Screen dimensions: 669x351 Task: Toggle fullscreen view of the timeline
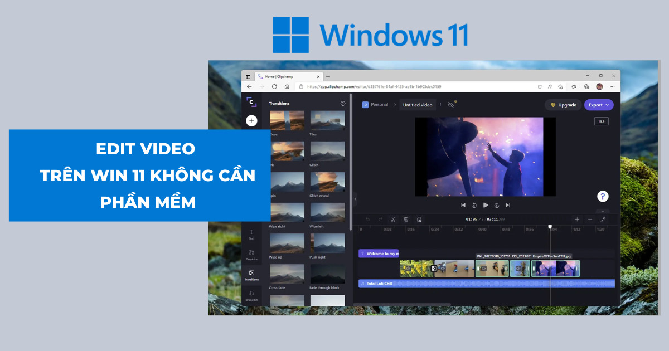click(603, 220)
